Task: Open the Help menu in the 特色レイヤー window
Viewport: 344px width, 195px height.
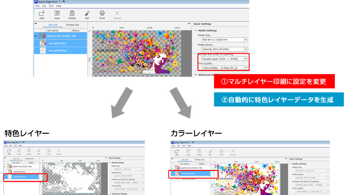Action: click(20, 145)
